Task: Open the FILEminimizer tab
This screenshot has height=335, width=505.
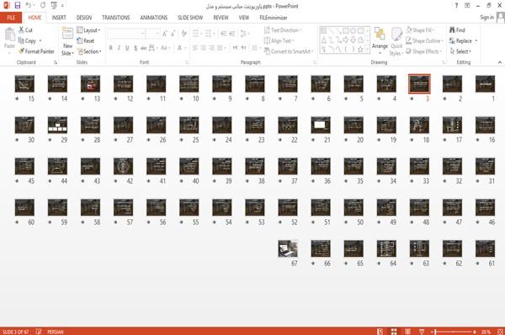Action: tap(274, 18)
